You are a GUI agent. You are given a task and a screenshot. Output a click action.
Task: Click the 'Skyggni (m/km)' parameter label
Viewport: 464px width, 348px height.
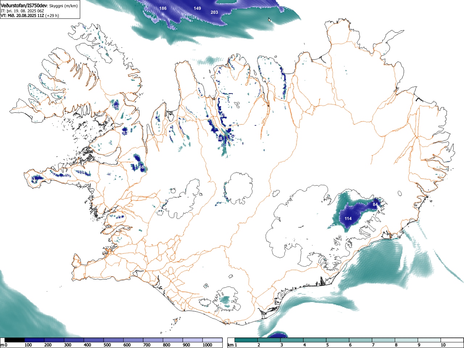click(x=63, y=6)
